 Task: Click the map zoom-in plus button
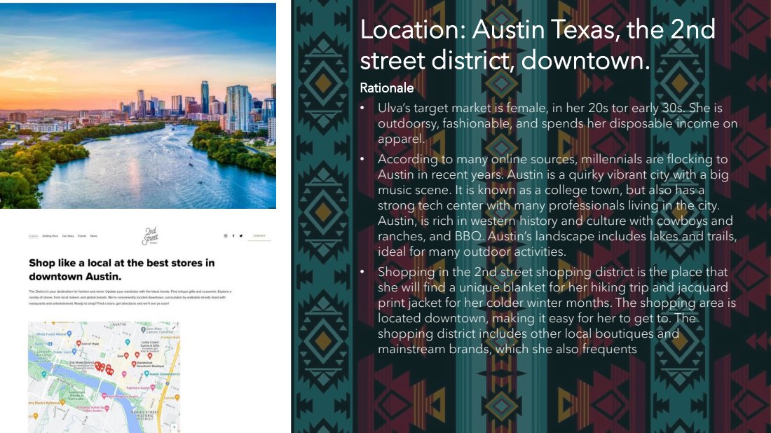click(x=174, y=426)
